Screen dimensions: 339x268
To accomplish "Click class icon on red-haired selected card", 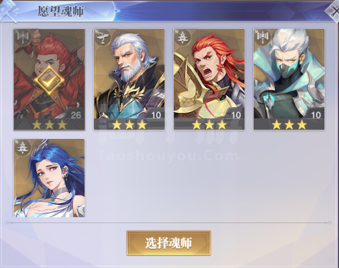I will point(22,37).
